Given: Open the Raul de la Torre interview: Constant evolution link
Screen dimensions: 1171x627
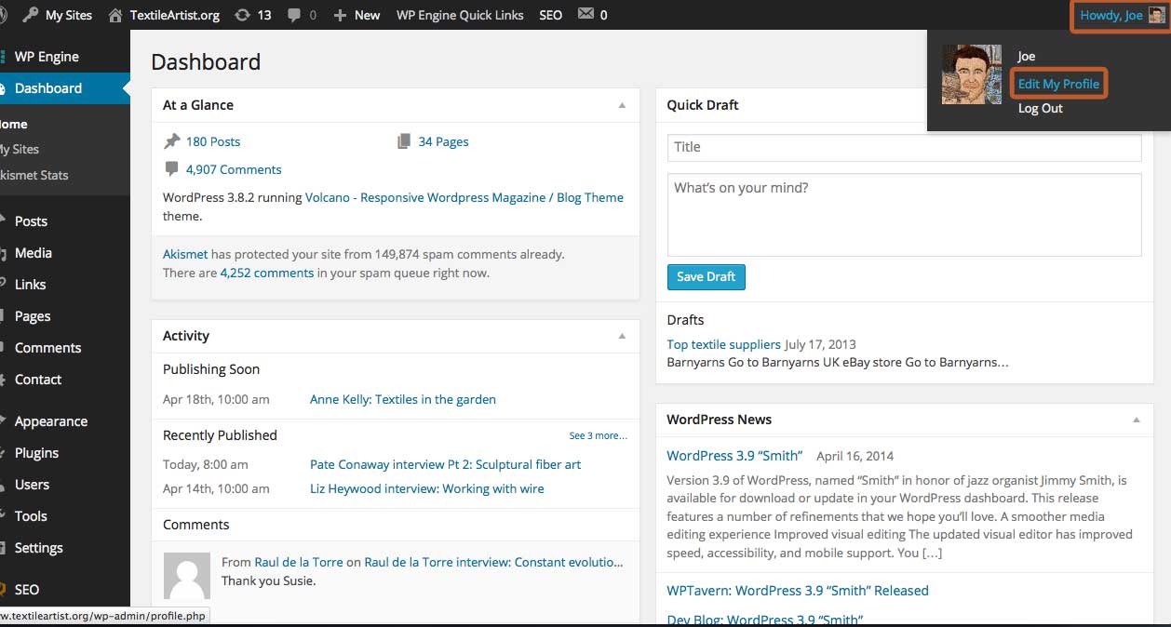Looking at the screenshot, I should [x=494, y=562].
